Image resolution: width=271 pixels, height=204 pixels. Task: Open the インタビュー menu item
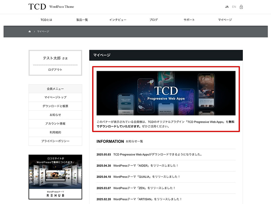(118, 20)
